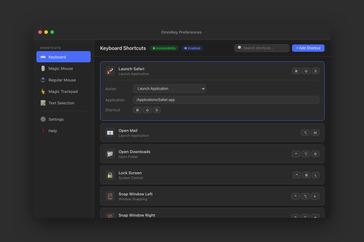This screenshot has width=364, height=242.
Task: Select the Regular Mouse icon
Action: point(43,80)
